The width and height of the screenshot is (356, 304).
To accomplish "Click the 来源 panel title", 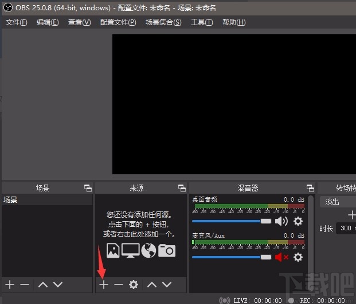I will [136, 188].
